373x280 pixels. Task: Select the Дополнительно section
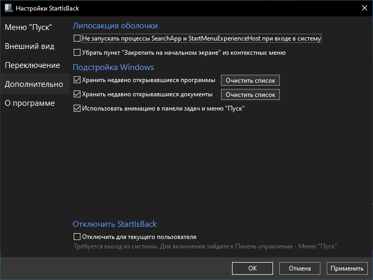click(x=34, y=84)
